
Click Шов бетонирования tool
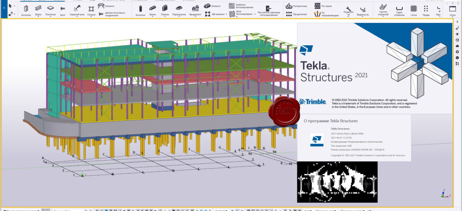(x=240, y=14)
